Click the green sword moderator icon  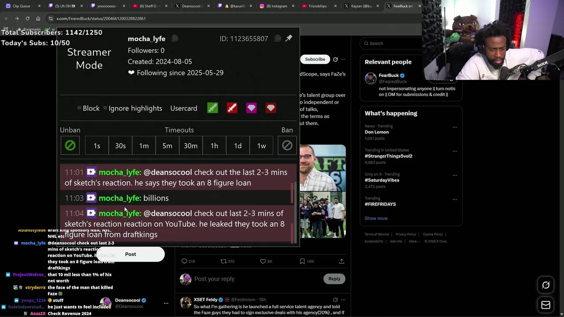(x=212, y=108)
